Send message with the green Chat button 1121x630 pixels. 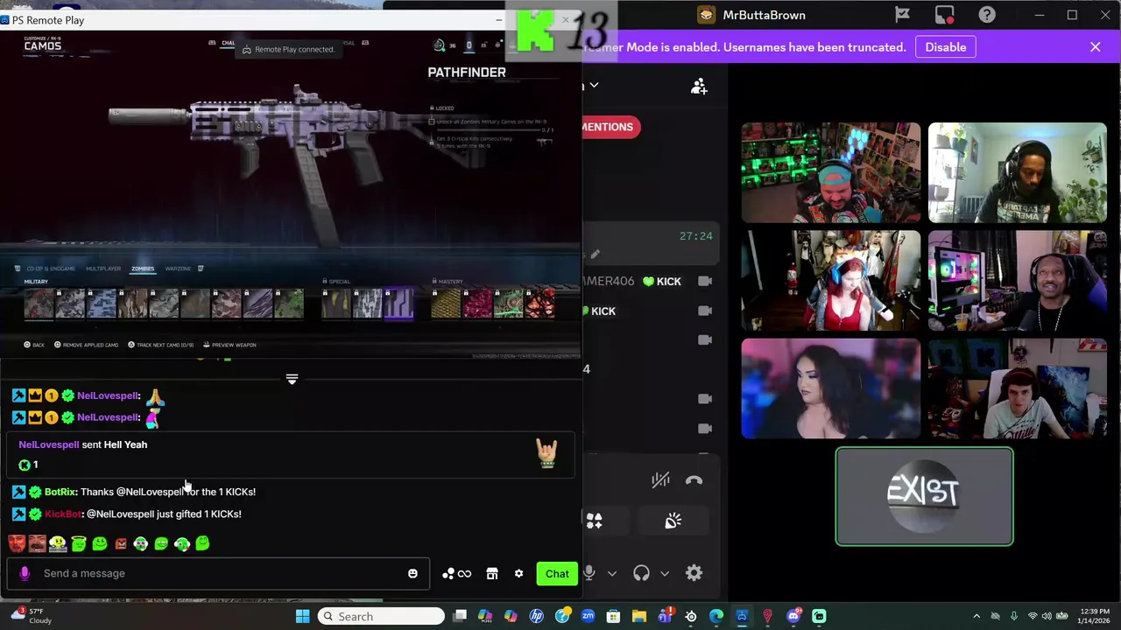pyautogui.click(x=557, y=573)
